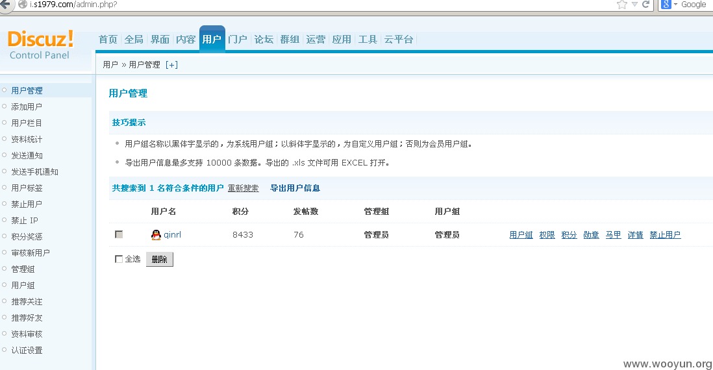Select 资料审核 in the left sidebar
This screenshot has width=713, height=370.
pos(27,334)
